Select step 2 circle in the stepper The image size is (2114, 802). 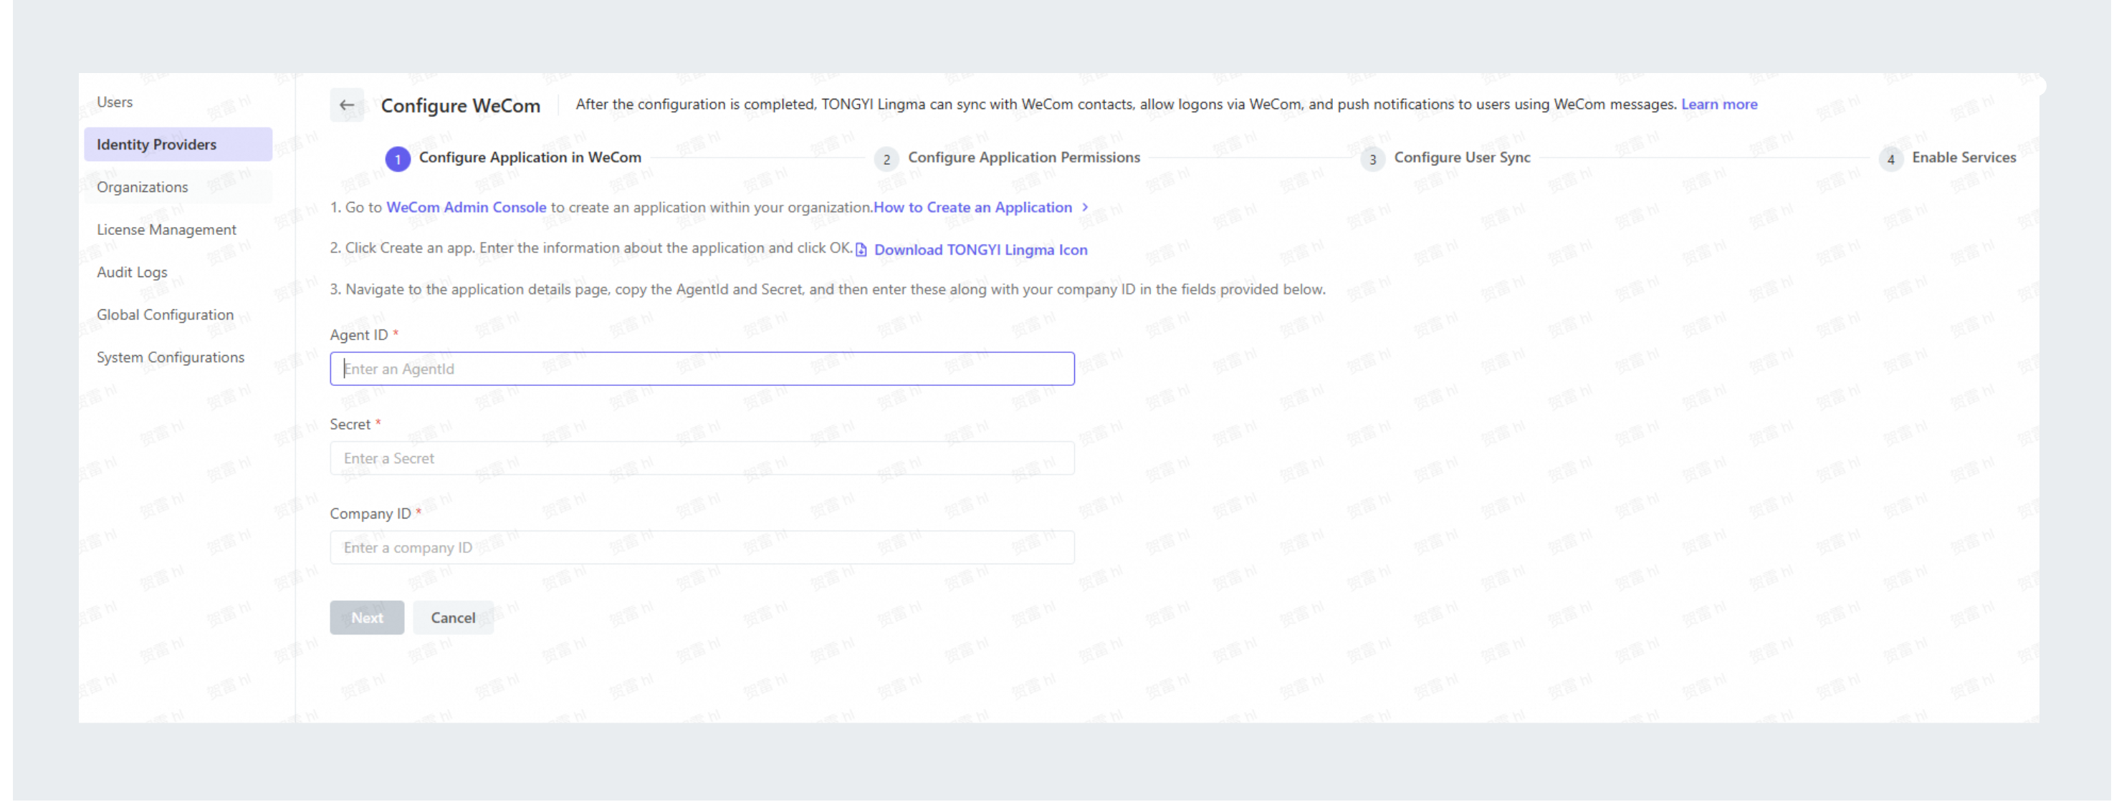886,159
